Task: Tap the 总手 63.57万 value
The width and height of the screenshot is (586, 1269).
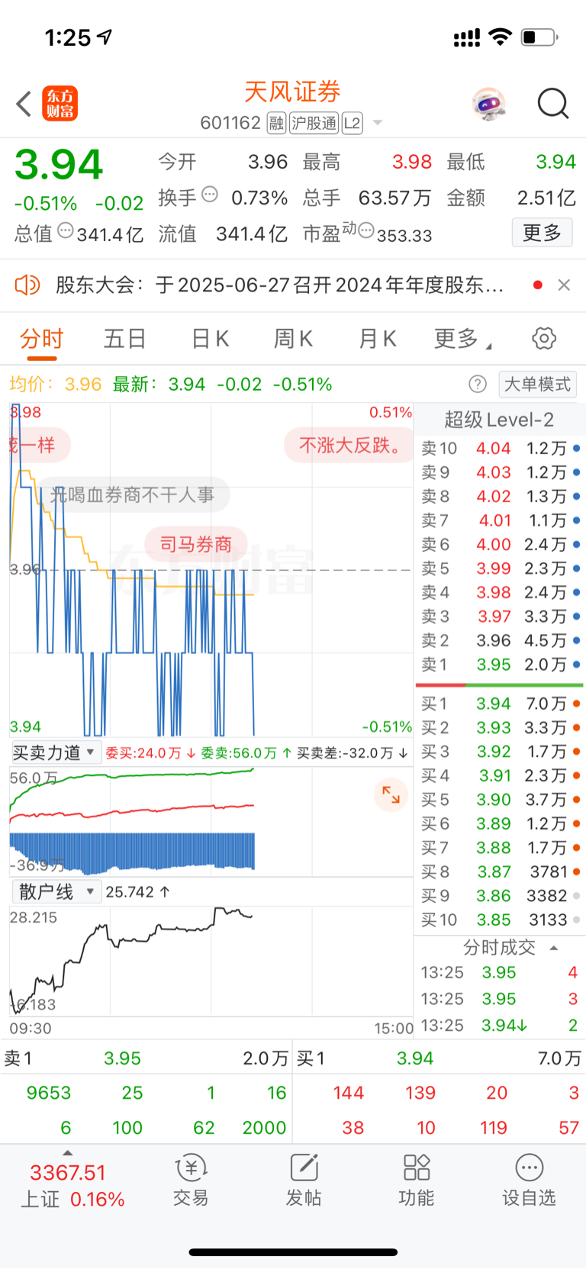Action: [x=367, y=198]
